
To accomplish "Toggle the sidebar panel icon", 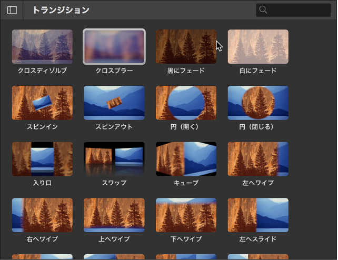I will tap(12, 10).
